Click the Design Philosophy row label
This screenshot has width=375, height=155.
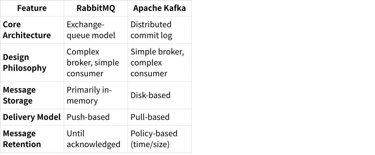pyautogui.click(x=25, y=63)
